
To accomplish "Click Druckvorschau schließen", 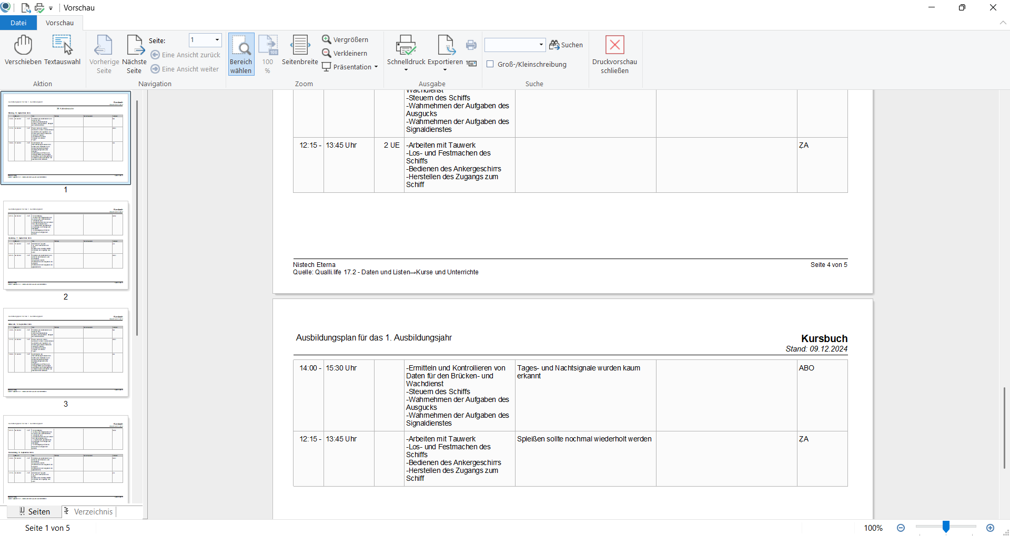I will pos(614,54).
